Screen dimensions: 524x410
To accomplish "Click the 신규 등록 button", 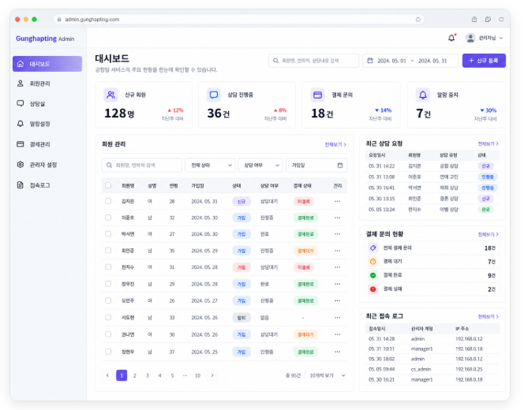I will [484, 61].
